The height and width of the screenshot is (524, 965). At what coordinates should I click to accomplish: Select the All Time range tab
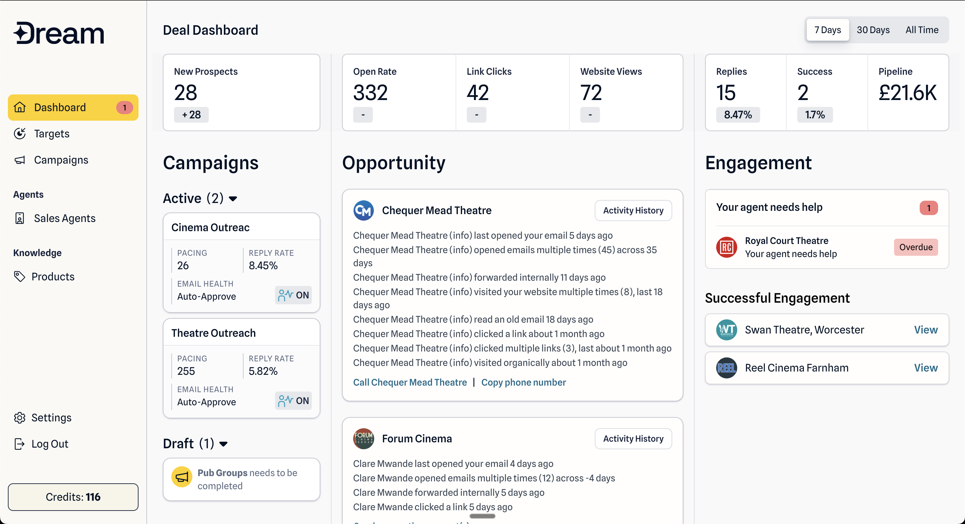922,30
